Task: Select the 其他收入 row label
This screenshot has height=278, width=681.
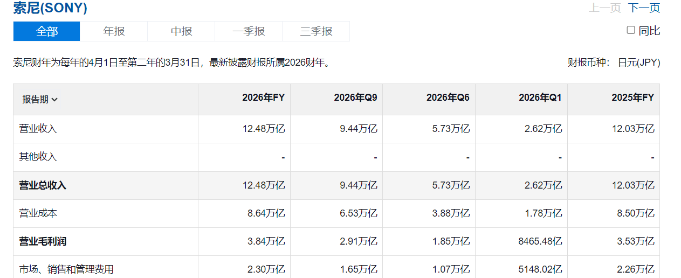Action: pos(38,157)
